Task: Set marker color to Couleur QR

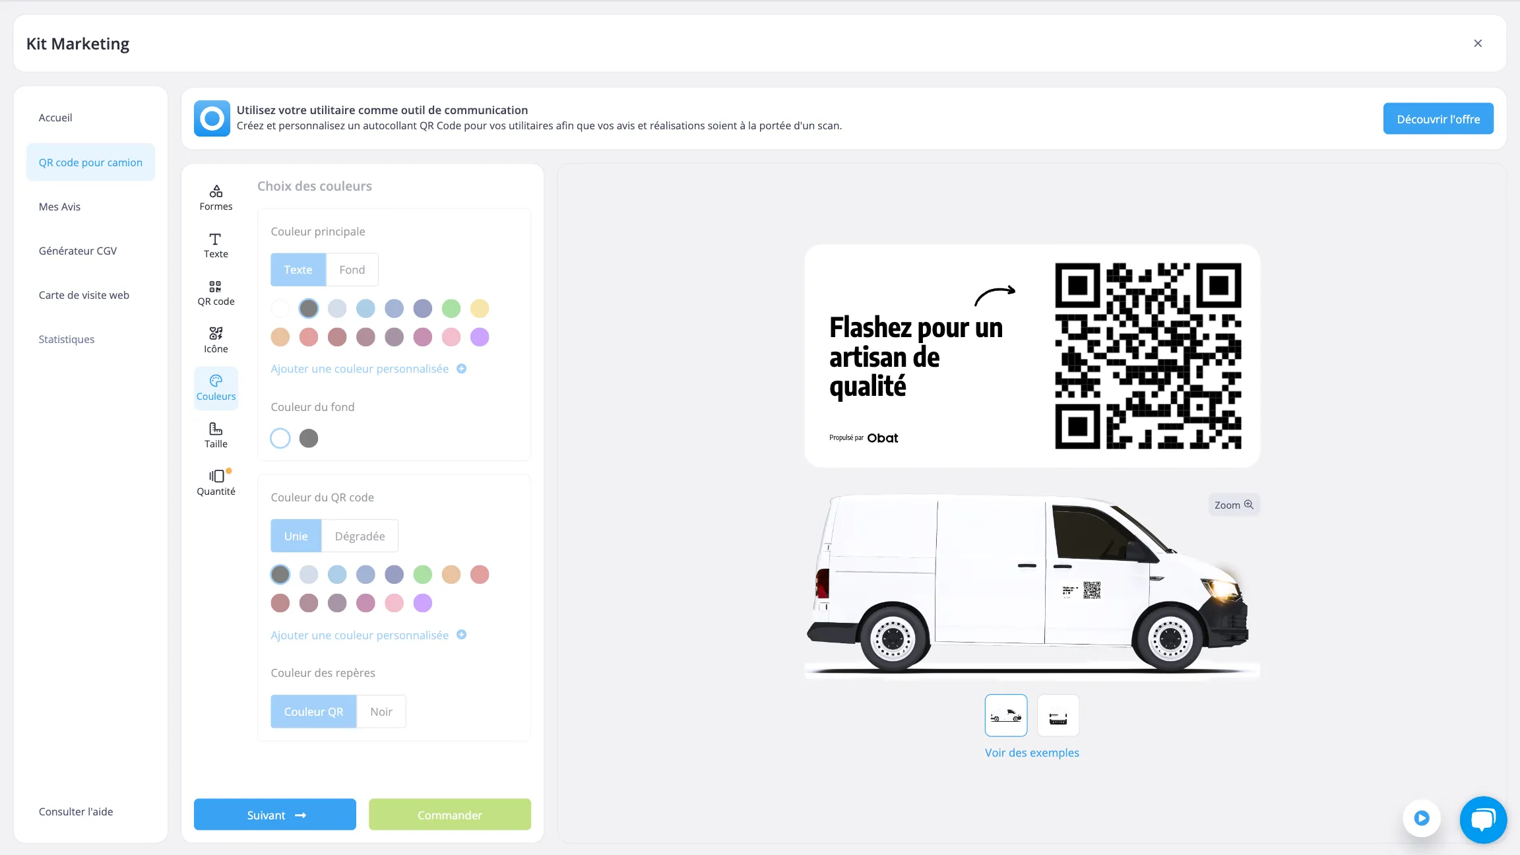Action: coord(314,712)
